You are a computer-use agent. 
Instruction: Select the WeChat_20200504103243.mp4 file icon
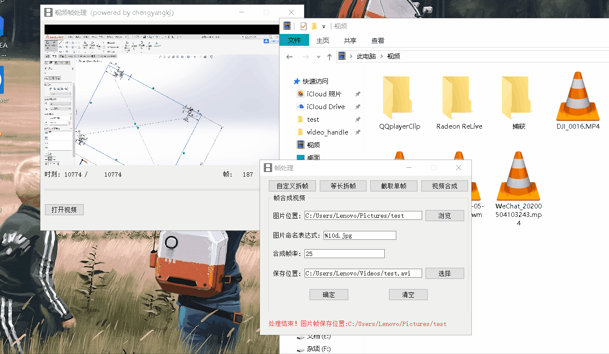518,177
